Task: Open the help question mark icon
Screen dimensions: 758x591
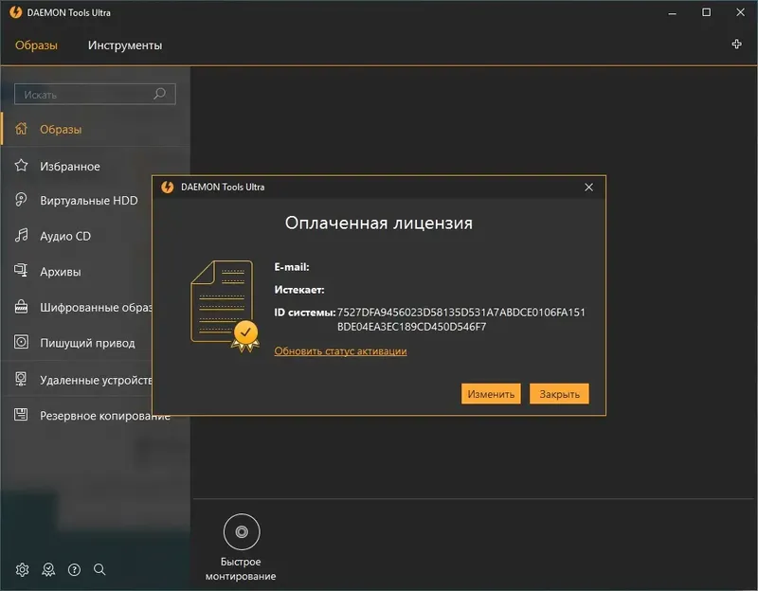Action: point(73,569)
